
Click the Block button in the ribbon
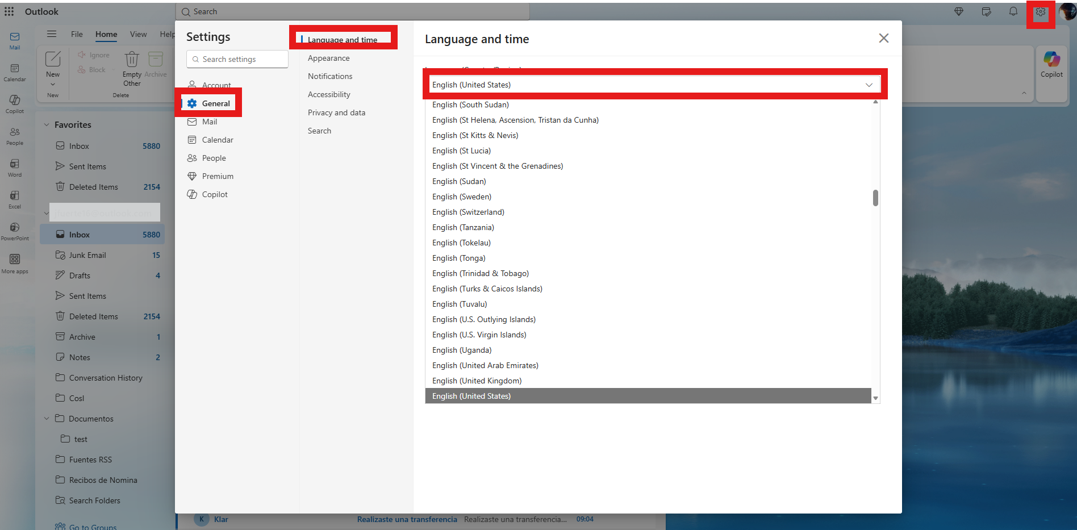pos(91,70)
